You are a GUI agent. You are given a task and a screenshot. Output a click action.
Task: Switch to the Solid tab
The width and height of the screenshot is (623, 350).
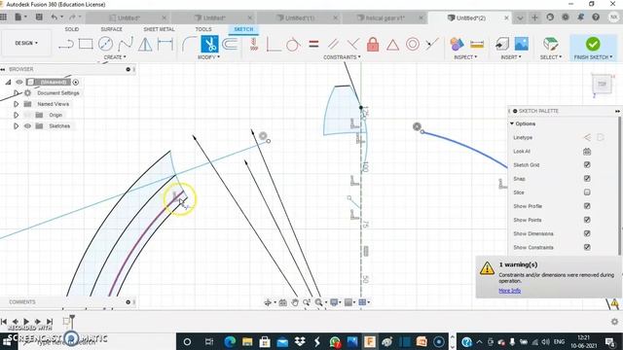pos(71,29)
